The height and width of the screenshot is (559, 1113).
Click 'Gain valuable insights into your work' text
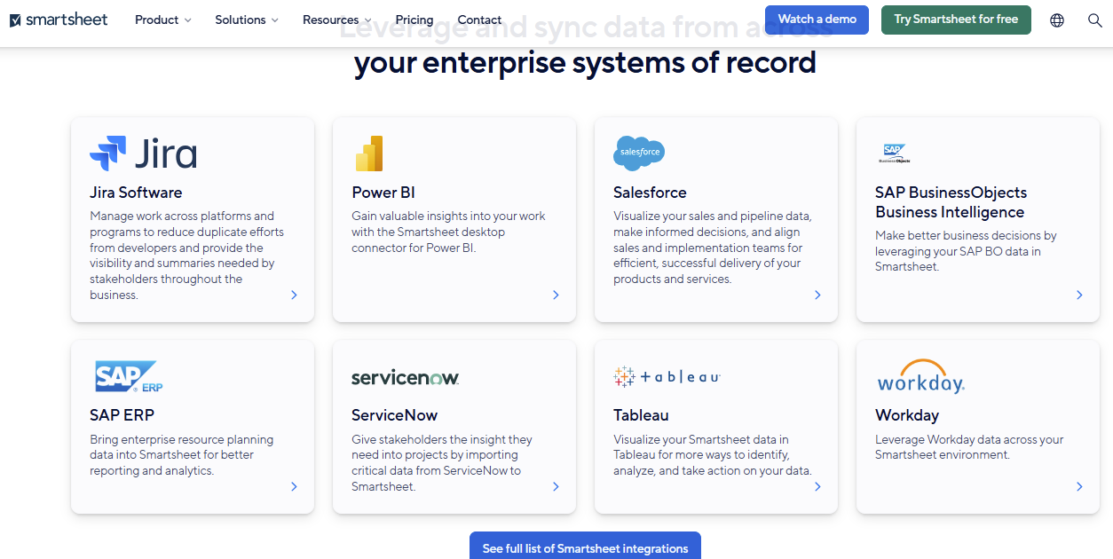point(448,232)
